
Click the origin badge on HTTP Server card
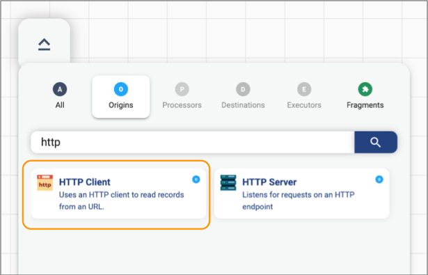click(x=379, y=180)
